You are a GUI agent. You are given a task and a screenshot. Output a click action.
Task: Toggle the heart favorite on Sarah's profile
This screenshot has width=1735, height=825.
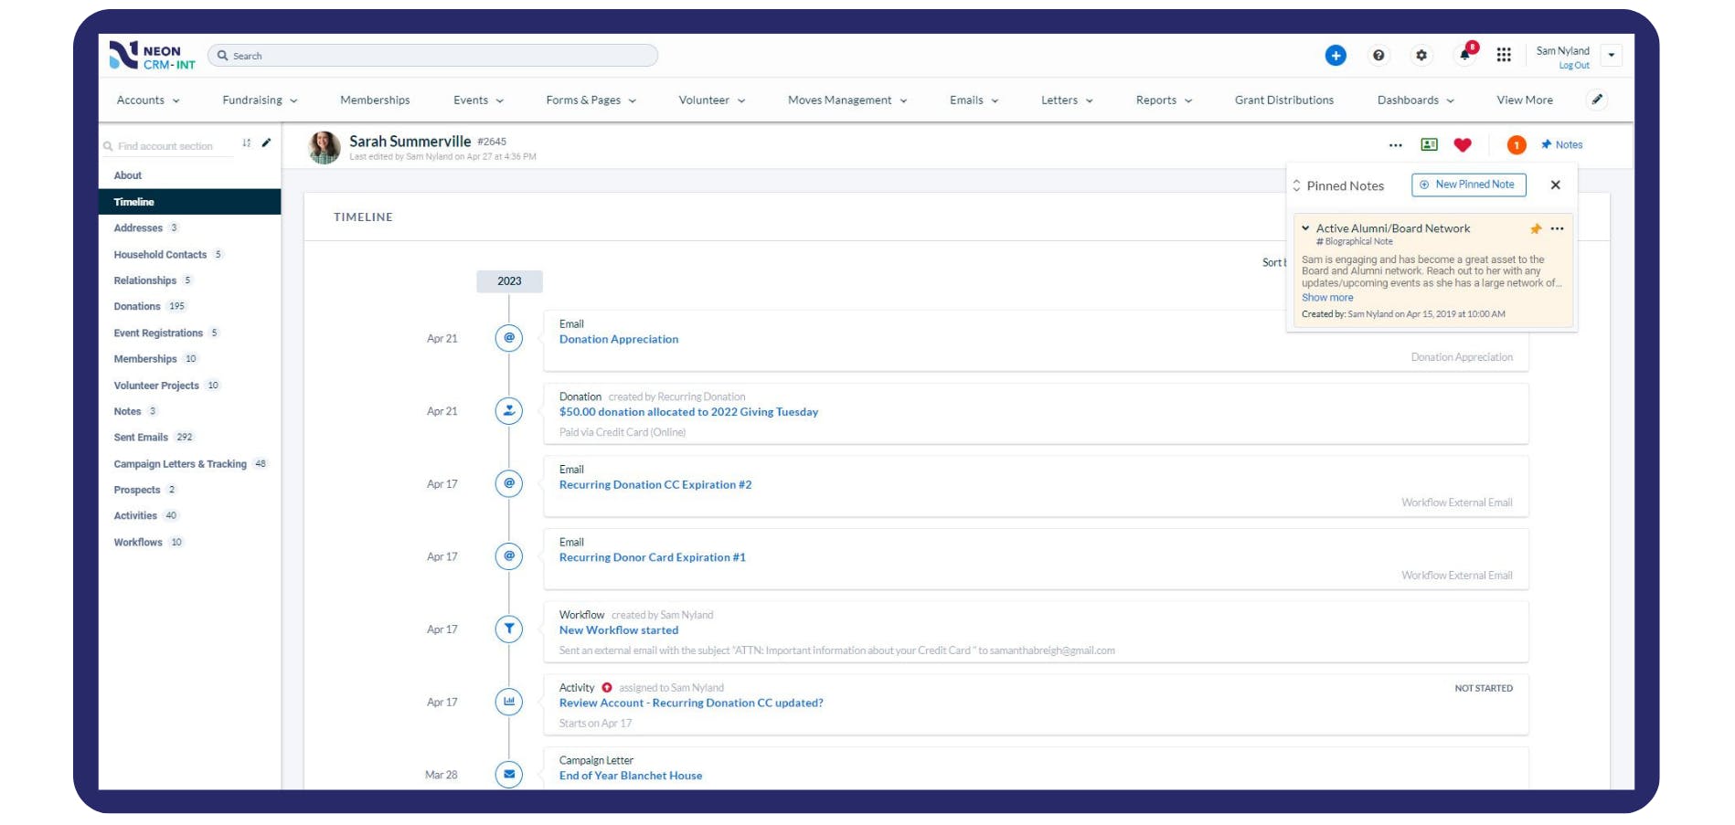pos(1462,144)
